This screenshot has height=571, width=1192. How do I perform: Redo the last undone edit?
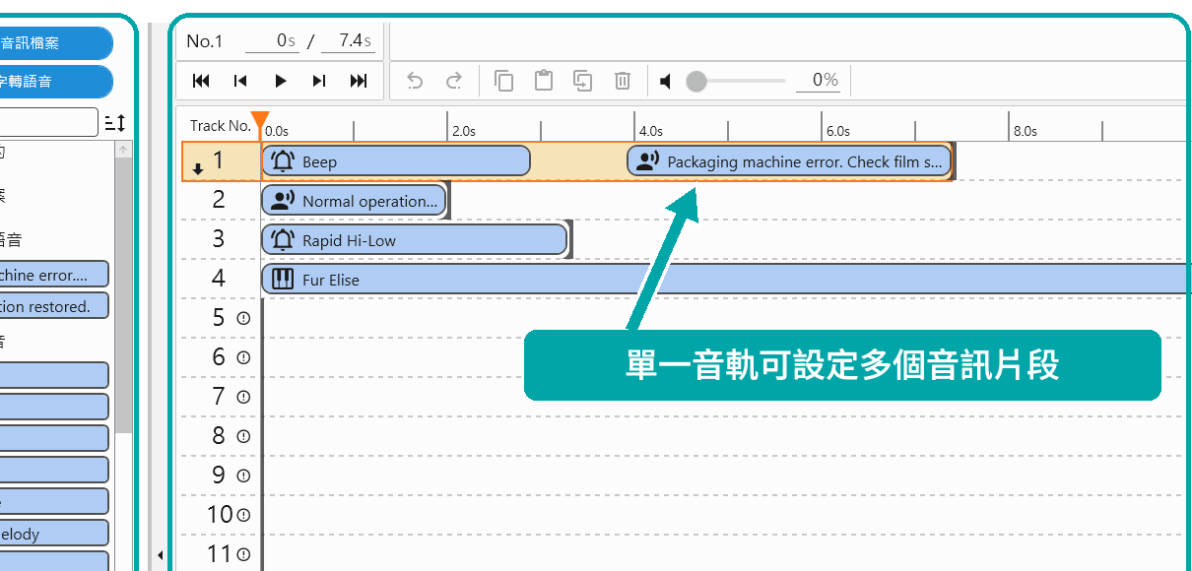click(x=454, y=81)
